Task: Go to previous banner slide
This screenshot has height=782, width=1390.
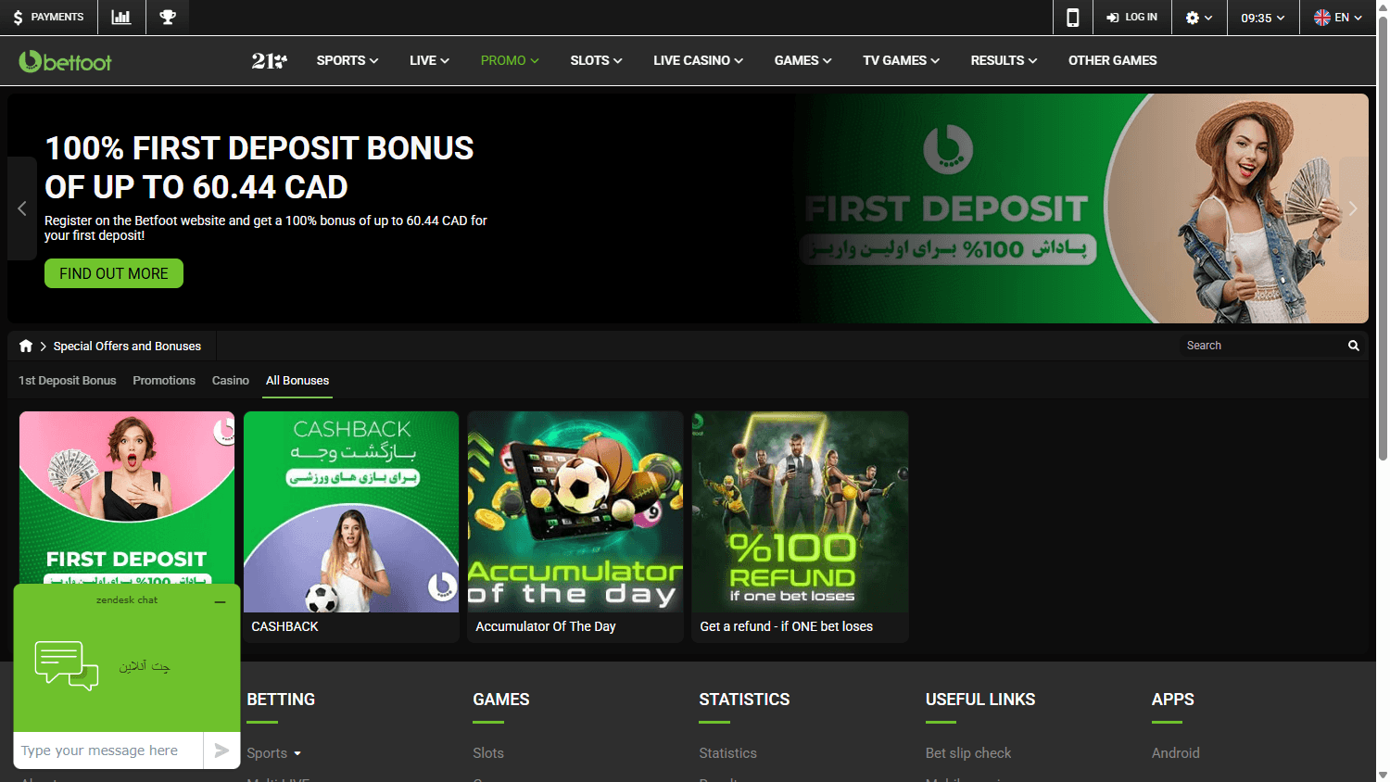Action: [22, 208]
